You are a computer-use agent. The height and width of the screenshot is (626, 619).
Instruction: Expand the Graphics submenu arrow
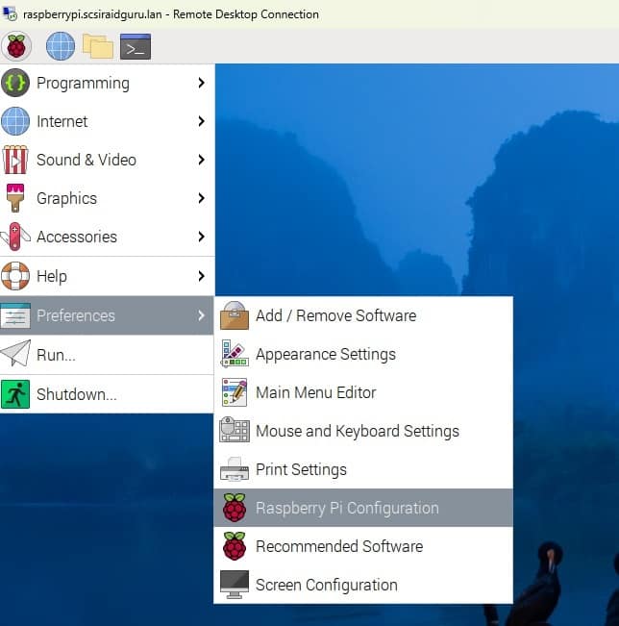click(201, 198)
